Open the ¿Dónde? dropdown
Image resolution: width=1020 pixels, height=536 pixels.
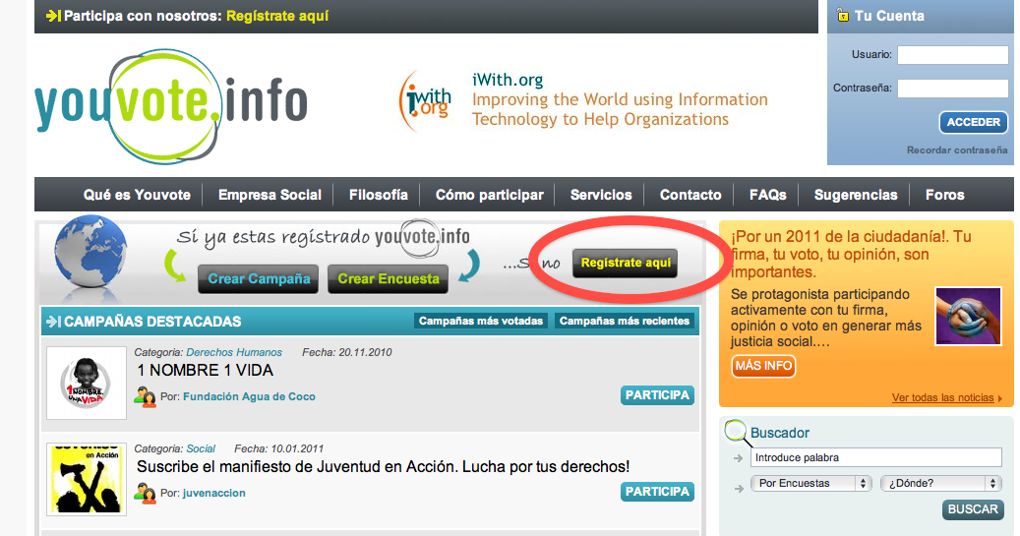940,483
